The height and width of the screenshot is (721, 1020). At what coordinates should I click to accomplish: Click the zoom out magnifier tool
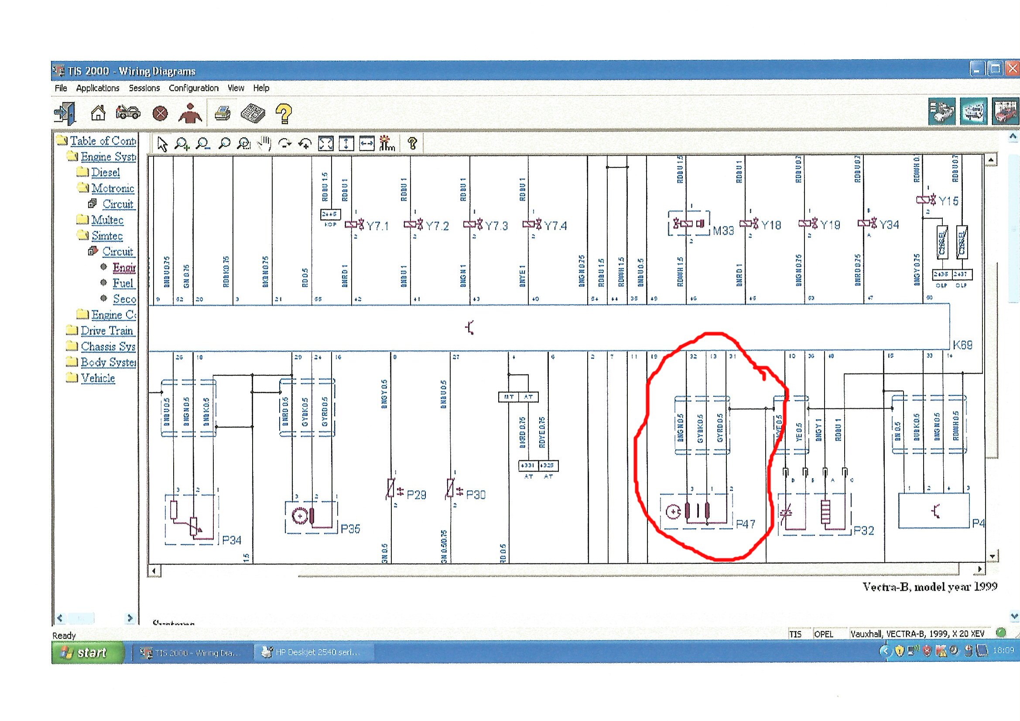pos(203,144)
